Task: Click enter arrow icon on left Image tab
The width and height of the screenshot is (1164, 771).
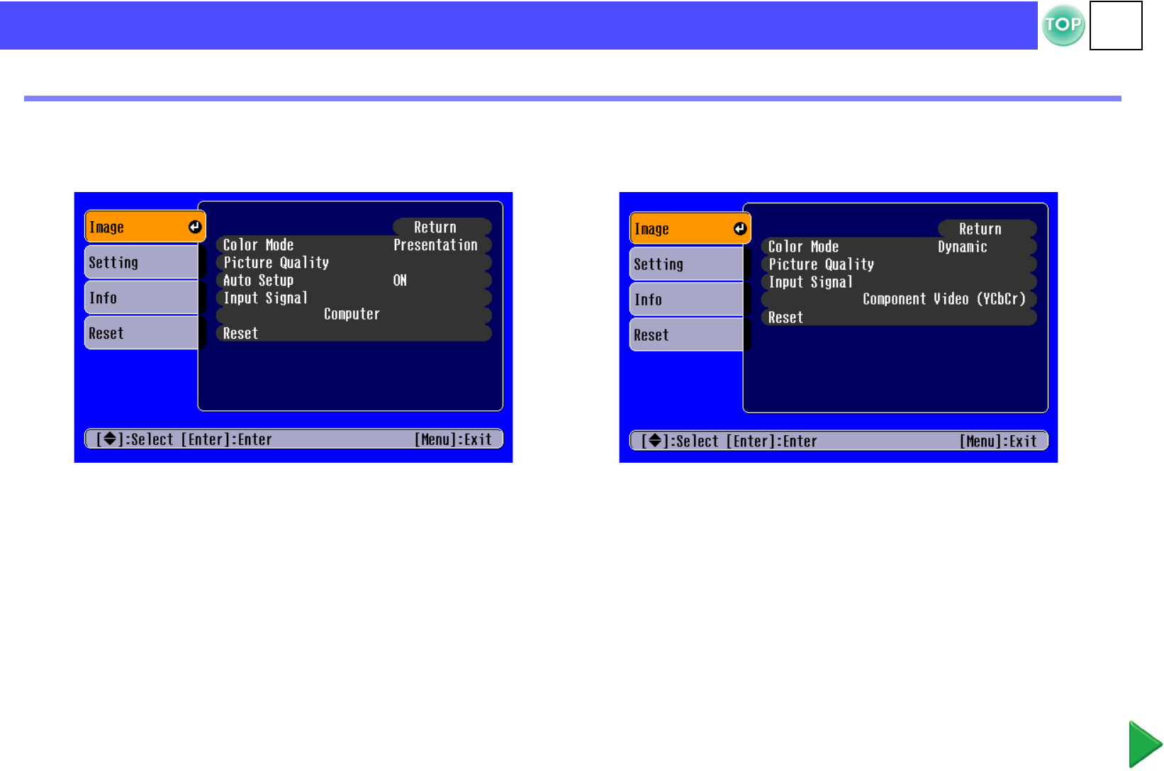Action: tap(194, 227)
